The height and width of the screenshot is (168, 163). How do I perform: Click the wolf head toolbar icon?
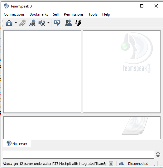[x=78, y=23]
